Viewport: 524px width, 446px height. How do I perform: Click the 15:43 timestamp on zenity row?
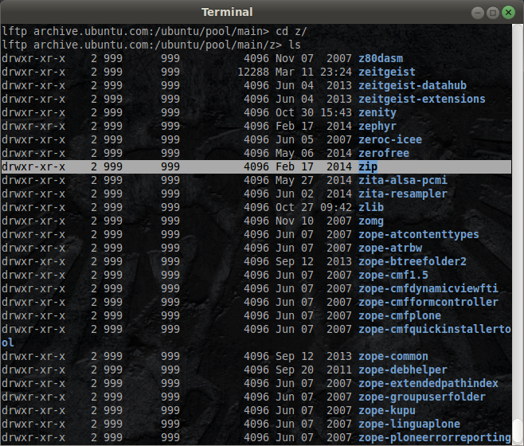[336, 112]
